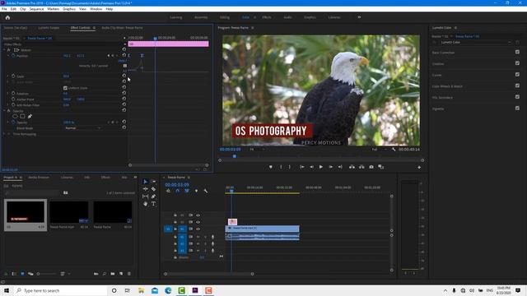Collapse the Motion effect
This screenshot has height=296, width=527.
click(4, 49)
